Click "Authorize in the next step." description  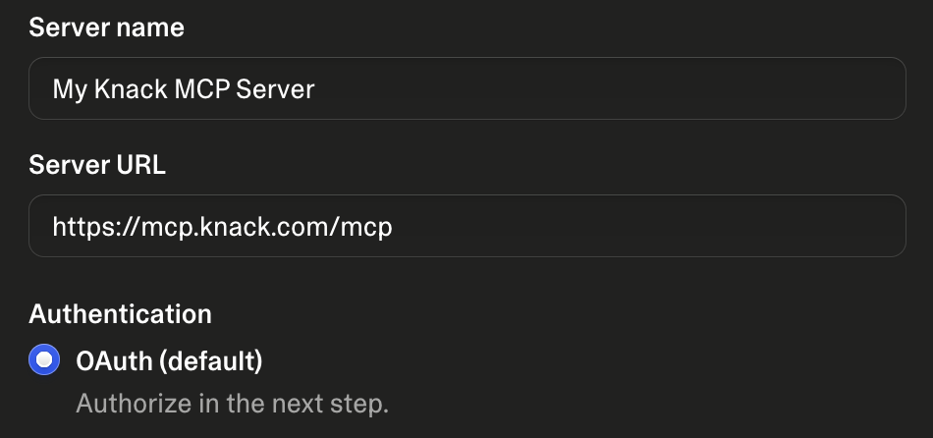click(x=232, y=404)
